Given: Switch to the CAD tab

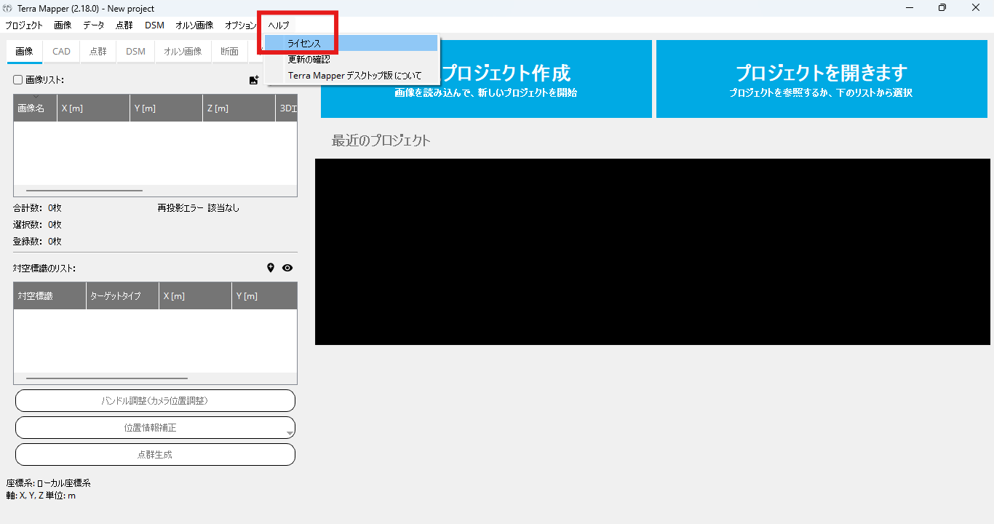Looking at the screenshot, I should (x=61, y=52).
